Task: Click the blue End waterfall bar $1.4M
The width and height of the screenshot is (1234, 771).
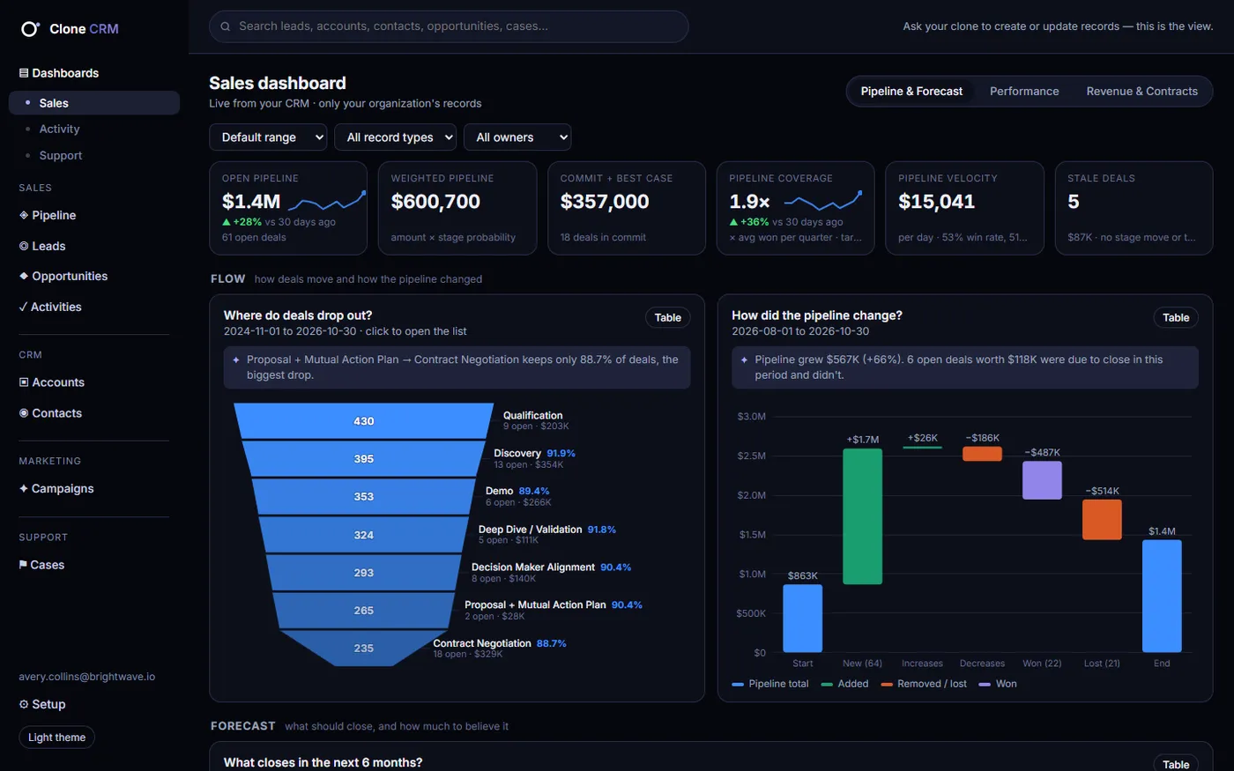Action: coord(1162,597)
